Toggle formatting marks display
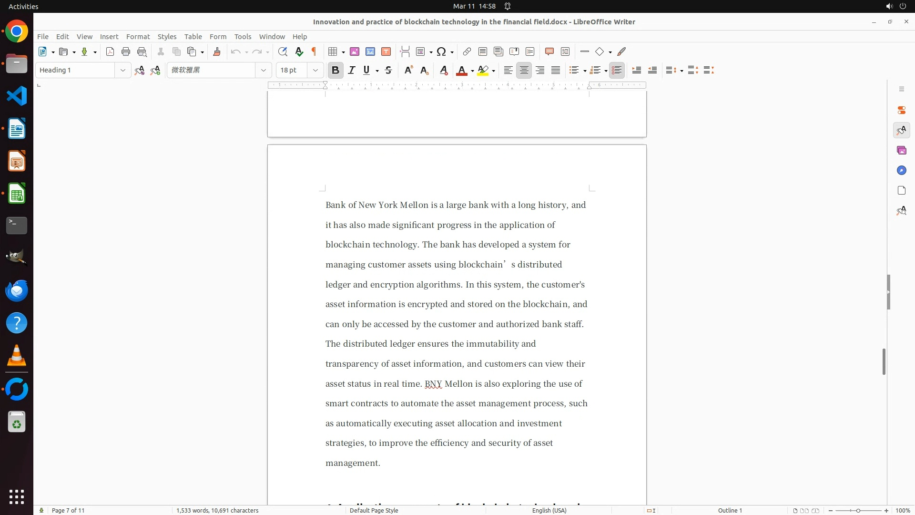The image size is (915, 515). [x=314, y=51]
